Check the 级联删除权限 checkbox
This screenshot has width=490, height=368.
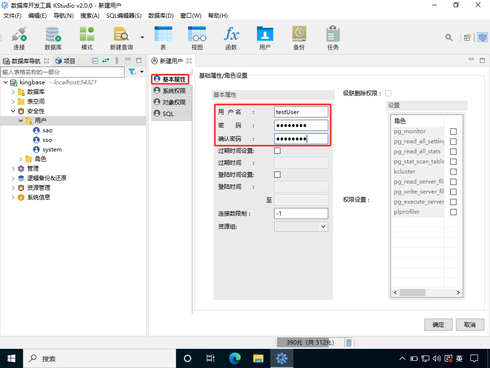click(x=388, y=93)
